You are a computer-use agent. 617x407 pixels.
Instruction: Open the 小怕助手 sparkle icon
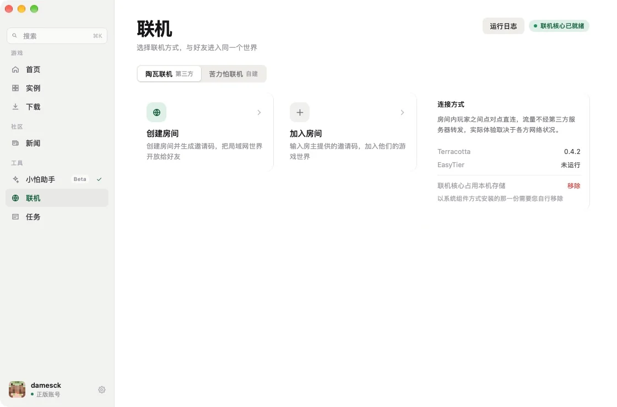pyautogui.click(x=15, y=179)
